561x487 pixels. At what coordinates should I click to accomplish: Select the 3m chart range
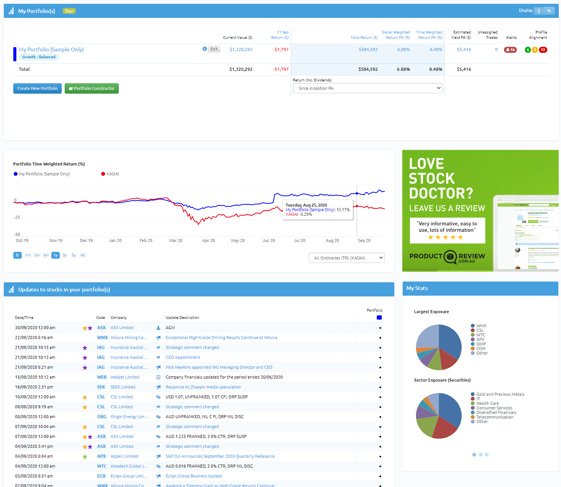coord(37,255)
